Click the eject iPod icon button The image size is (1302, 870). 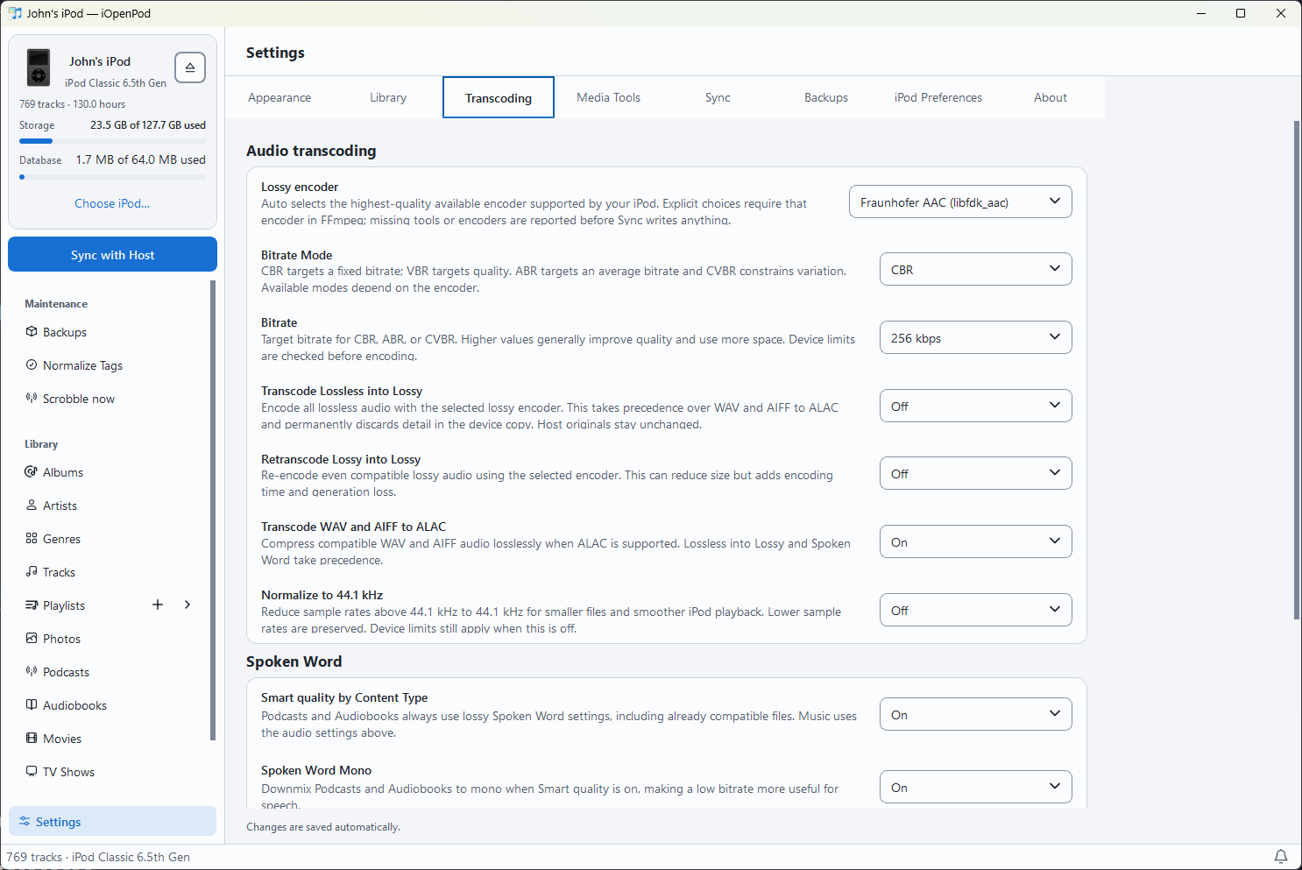tap(190, 67)
